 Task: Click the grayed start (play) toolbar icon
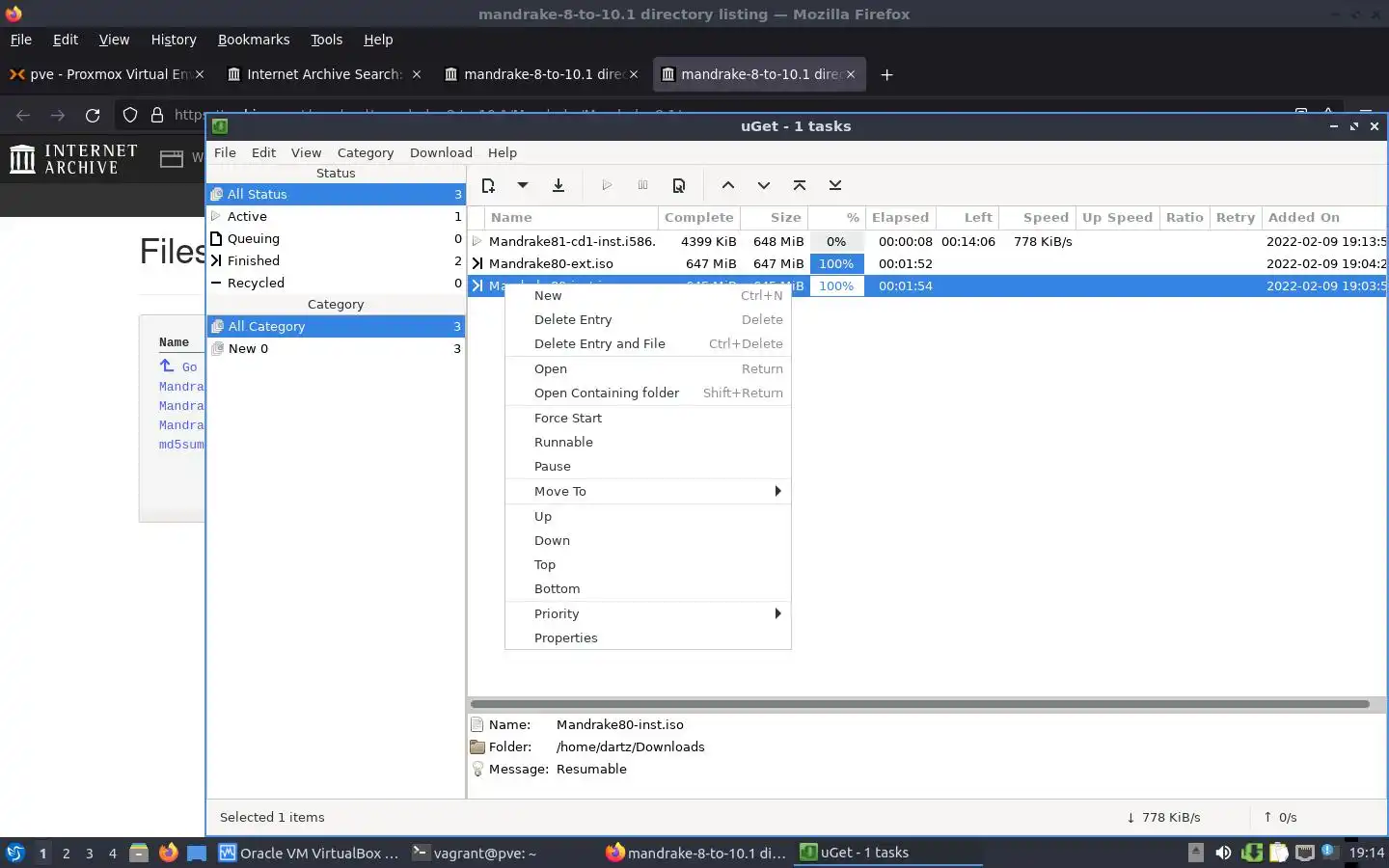(607, 185)
